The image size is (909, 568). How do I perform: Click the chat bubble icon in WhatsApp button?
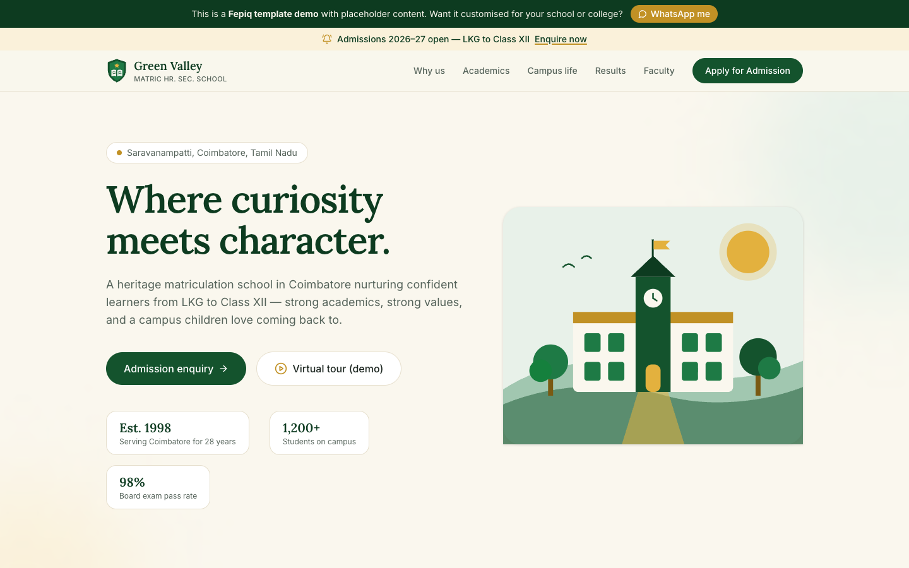(642, 14)
